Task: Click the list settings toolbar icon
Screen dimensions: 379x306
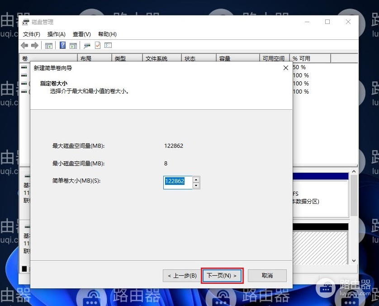Action: click(x=108, y=45)
